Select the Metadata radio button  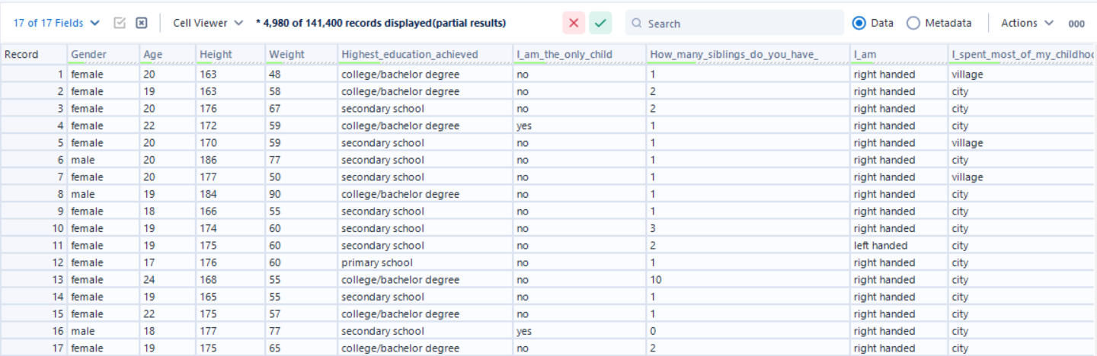(x=913, y=23)
